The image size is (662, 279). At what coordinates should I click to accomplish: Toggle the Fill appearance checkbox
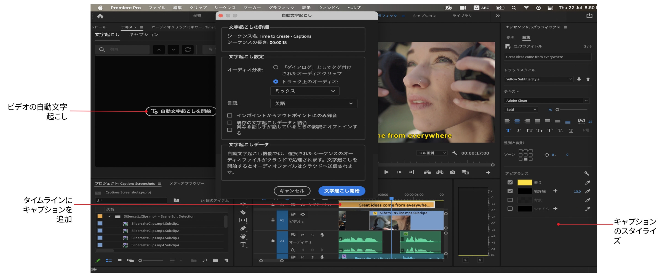[510, 183]
